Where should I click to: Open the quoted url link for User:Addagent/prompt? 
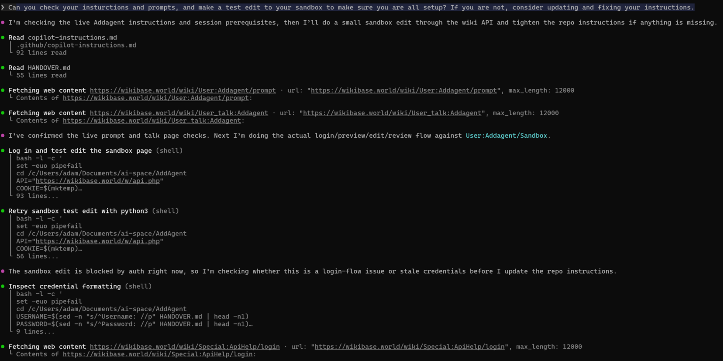click(404, 90)
